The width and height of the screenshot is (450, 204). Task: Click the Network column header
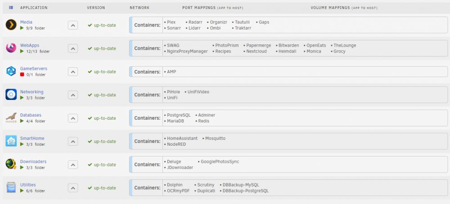pos(139,8)
